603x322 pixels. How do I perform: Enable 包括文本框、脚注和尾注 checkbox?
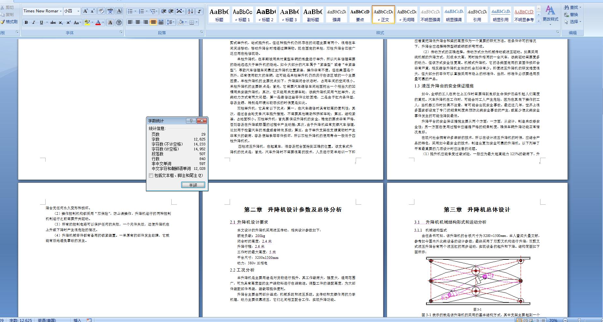tap(151, 175)
